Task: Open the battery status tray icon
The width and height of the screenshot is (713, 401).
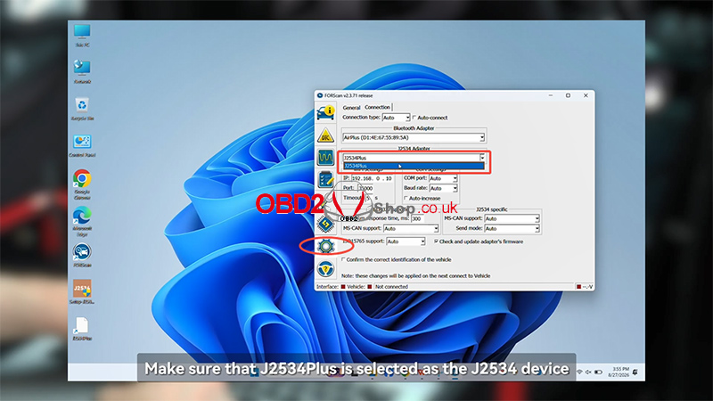Action: point(598,372)
